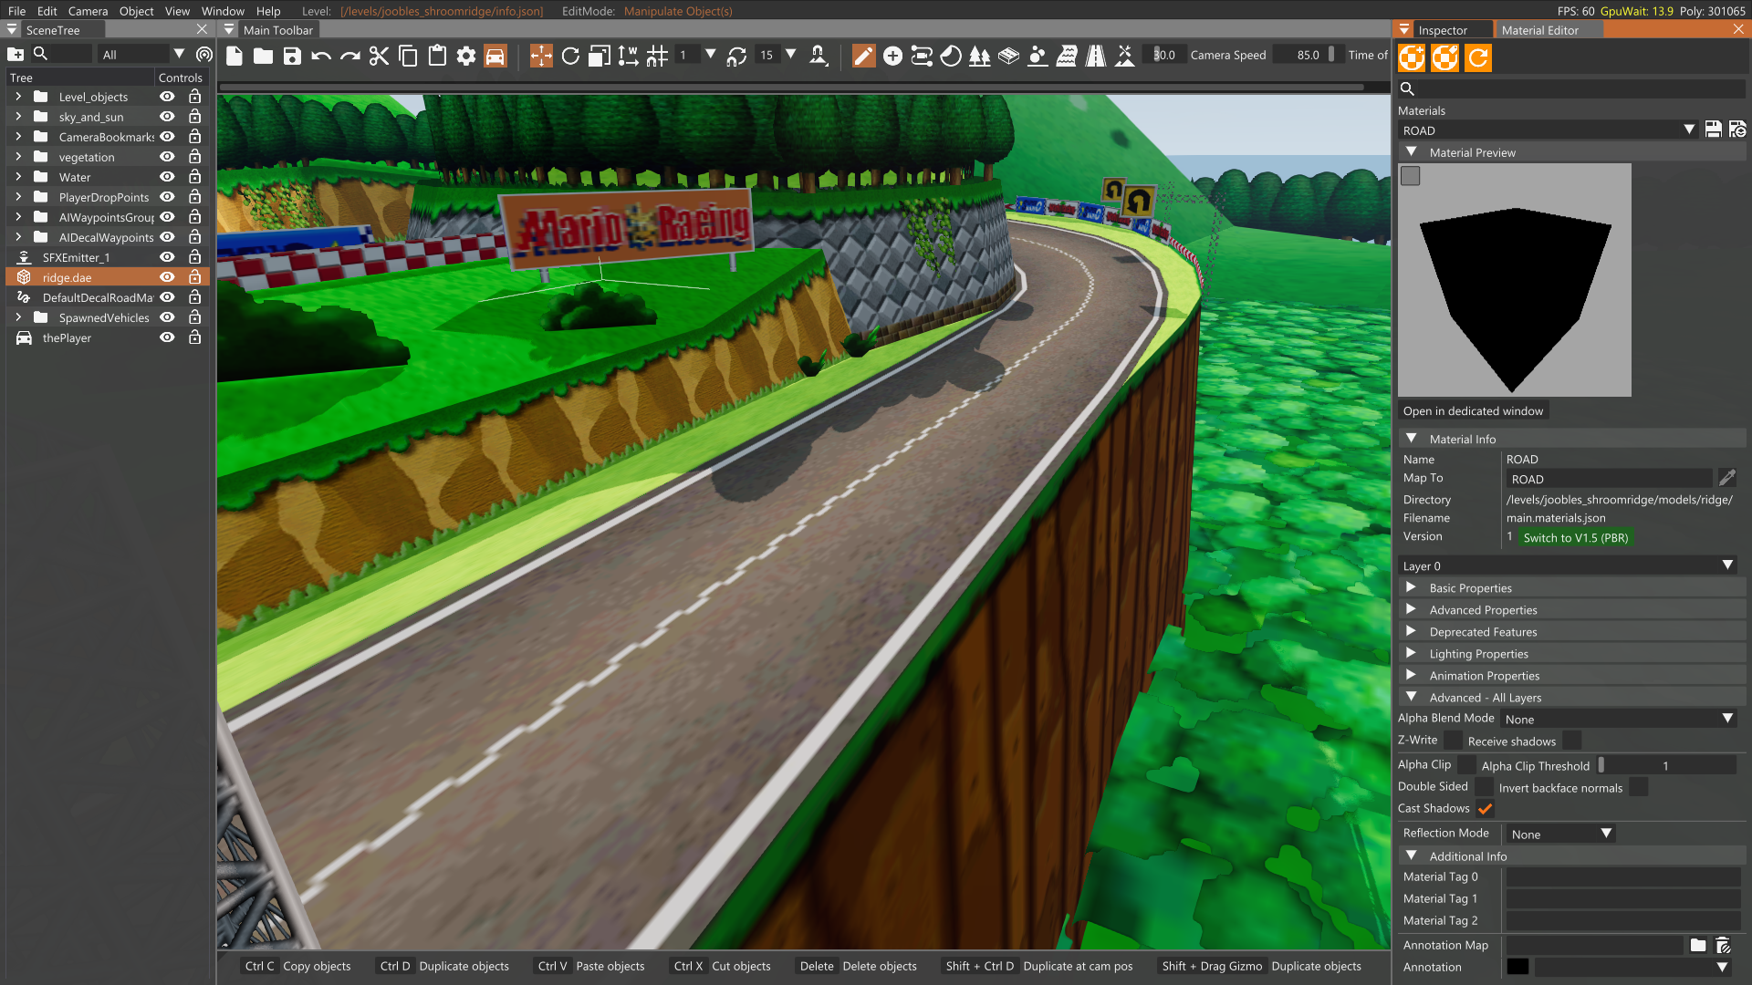Open the Camera menu
The height and width of the screenshot is (985, 1752).
point(88,11)
